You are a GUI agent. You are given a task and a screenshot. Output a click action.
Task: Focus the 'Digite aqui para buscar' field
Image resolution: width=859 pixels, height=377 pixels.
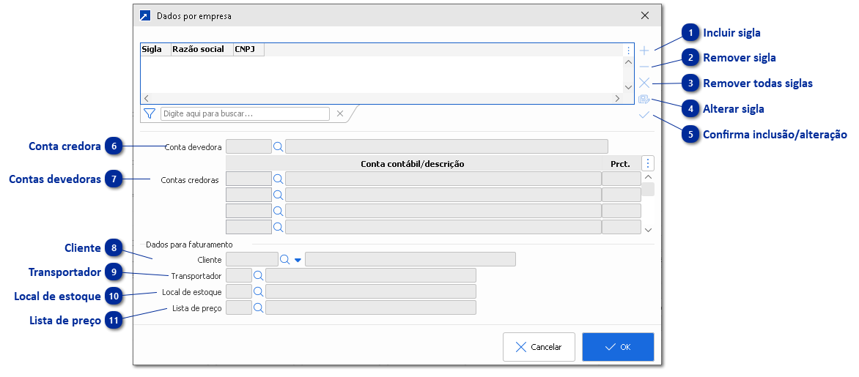coord(245,113)
